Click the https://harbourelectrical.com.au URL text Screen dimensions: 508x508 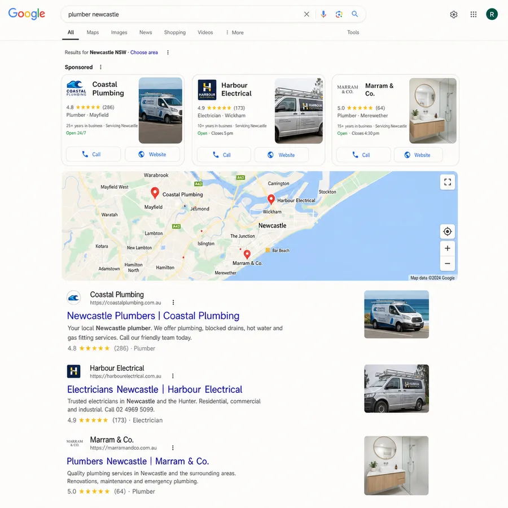pos(125,376)
